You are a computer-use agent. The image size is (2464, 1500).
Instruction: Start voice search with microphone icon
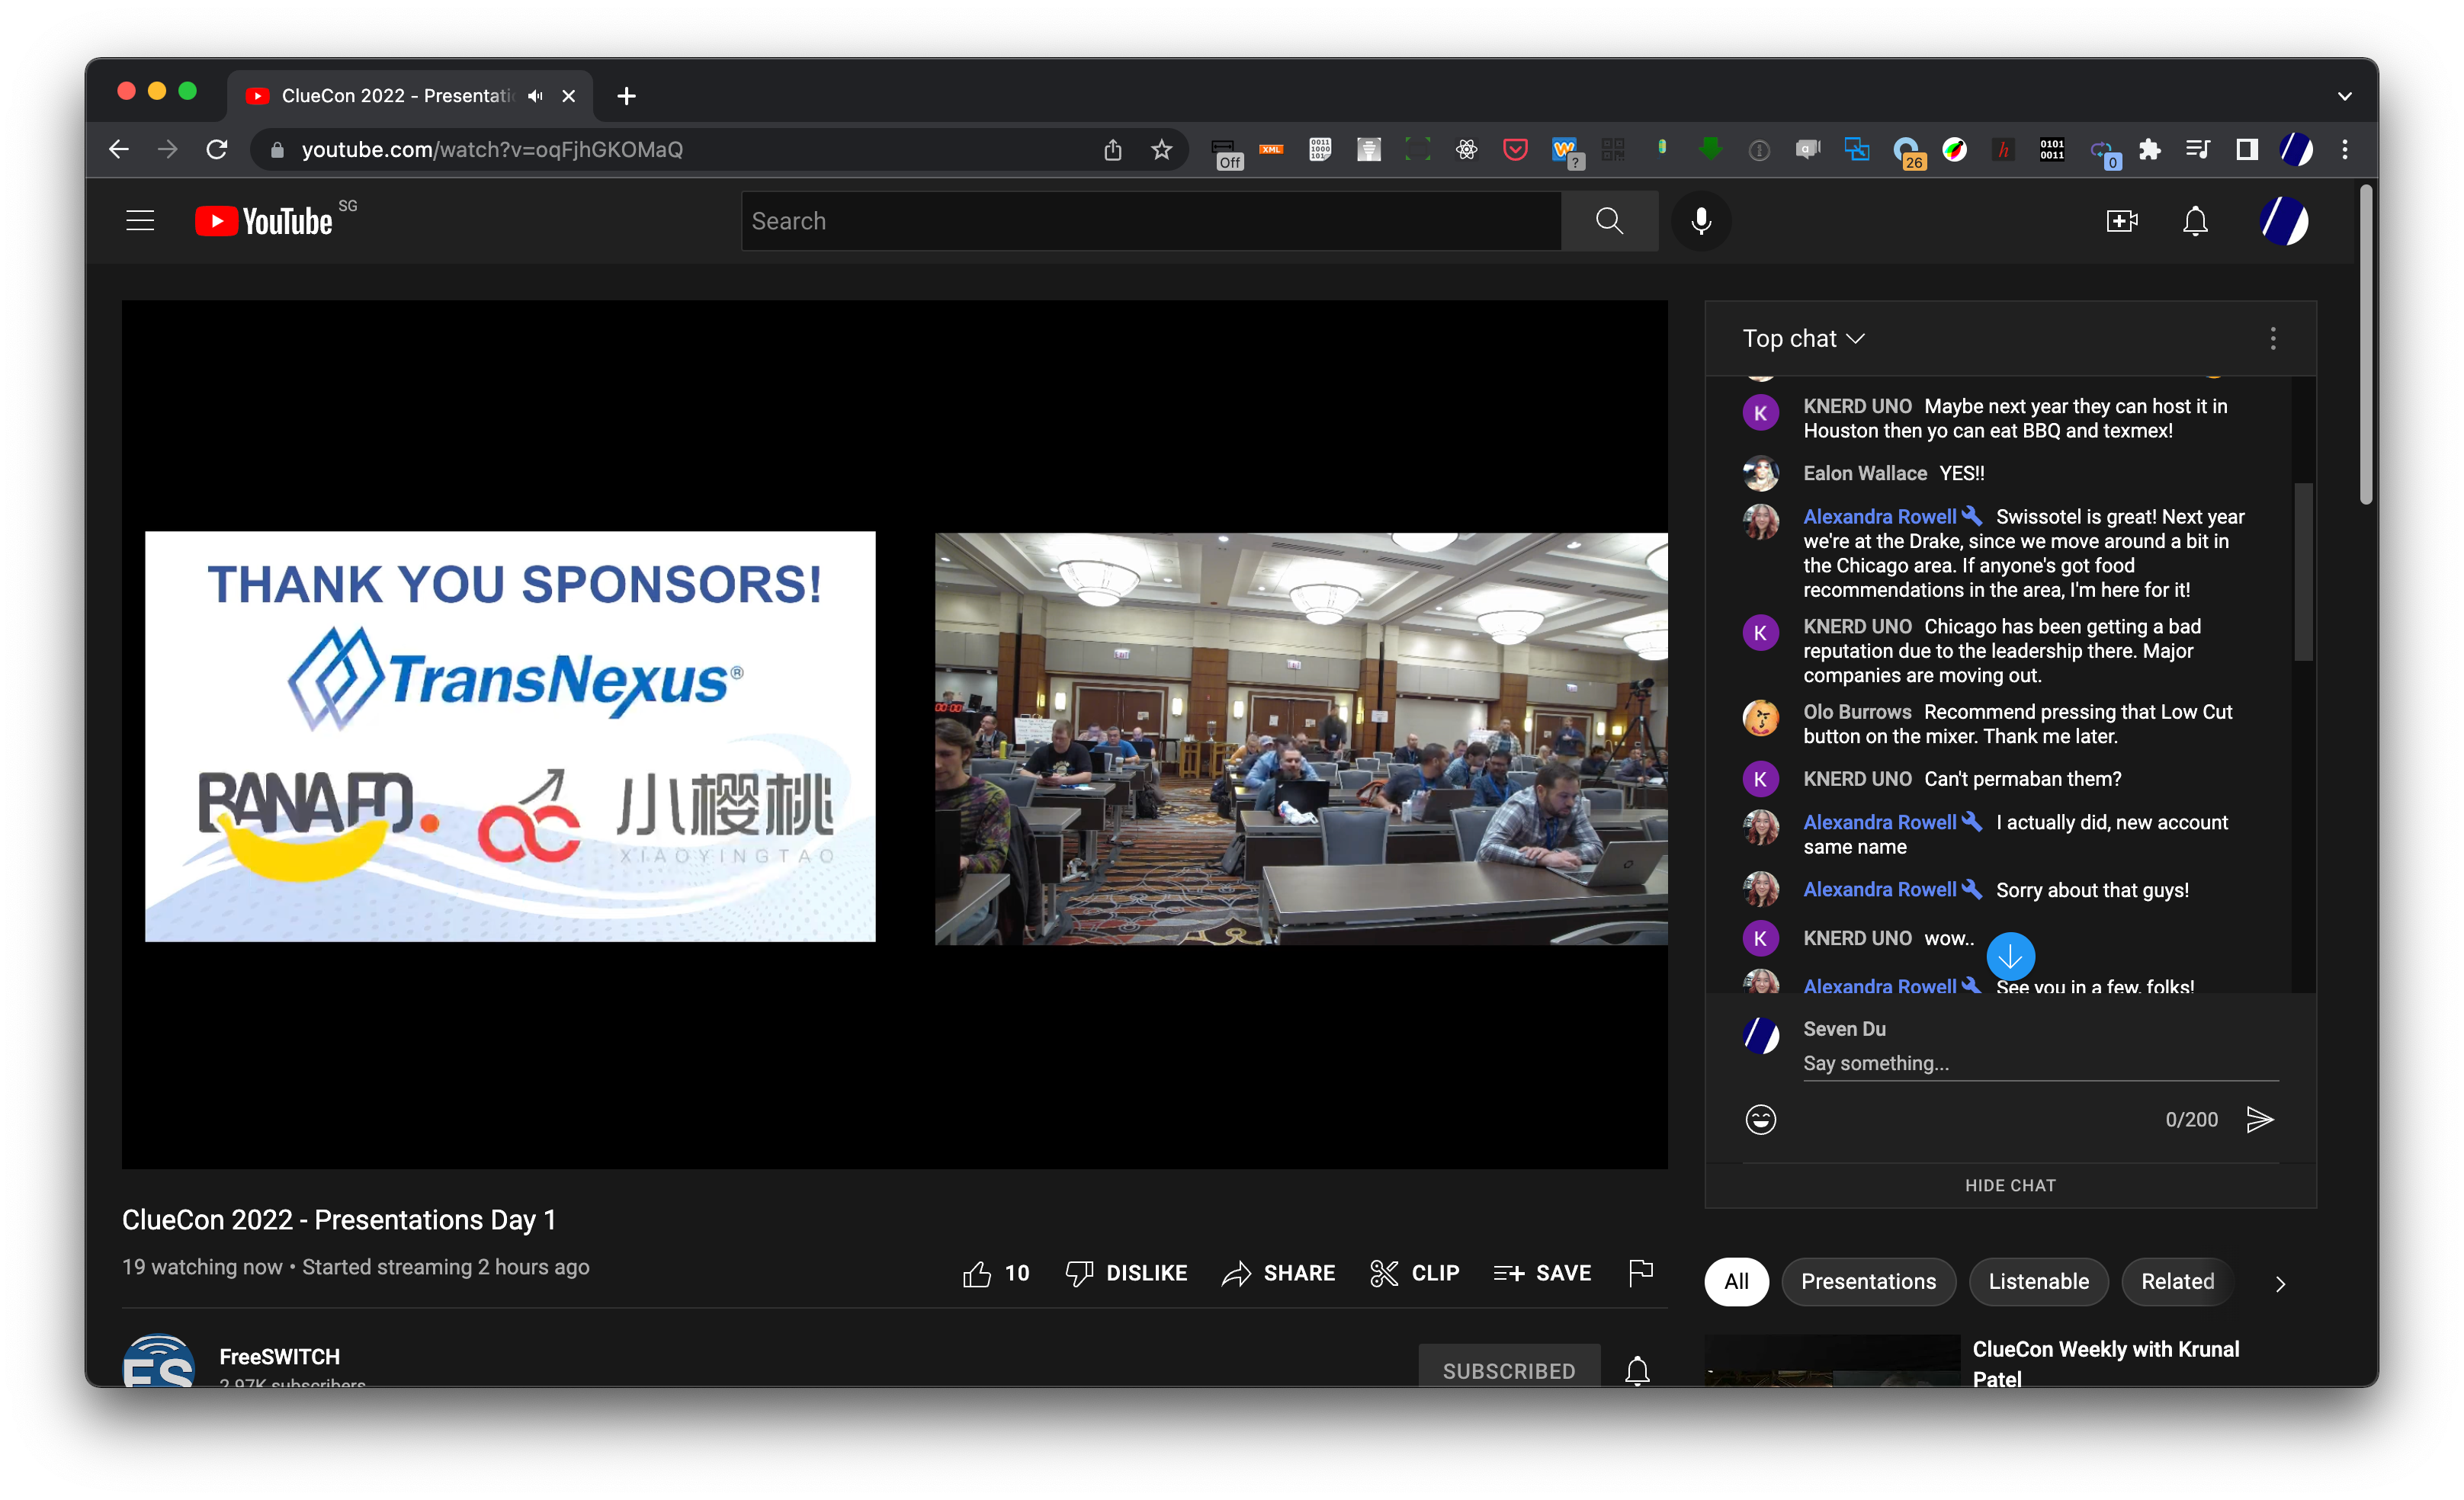(x=1700, y=221)
